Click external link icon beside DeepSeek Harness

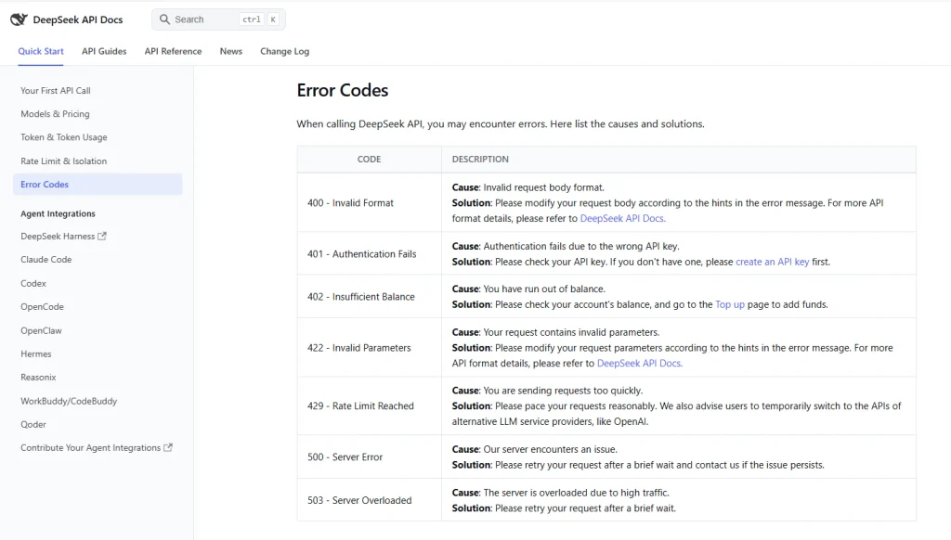[x=102, y=236]
